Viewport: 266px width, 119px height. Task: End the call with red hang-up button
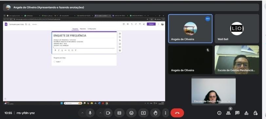[177, 113]
